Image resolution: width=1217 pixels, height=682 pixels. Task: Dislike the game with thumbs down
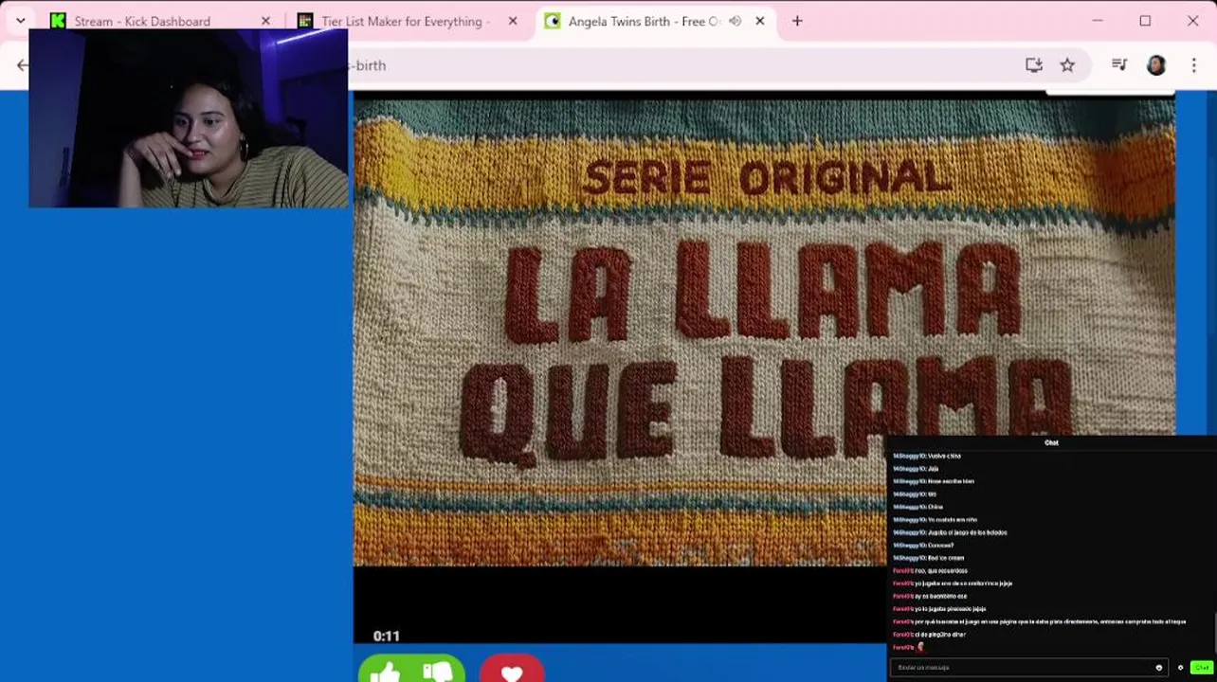point(438,672)
